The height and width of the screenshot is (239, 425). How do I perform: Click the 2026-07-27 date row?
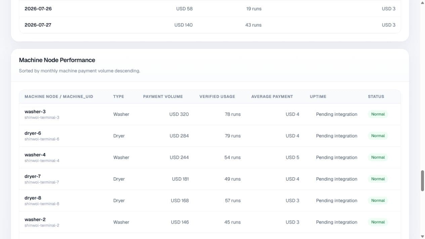pos(210,25)
